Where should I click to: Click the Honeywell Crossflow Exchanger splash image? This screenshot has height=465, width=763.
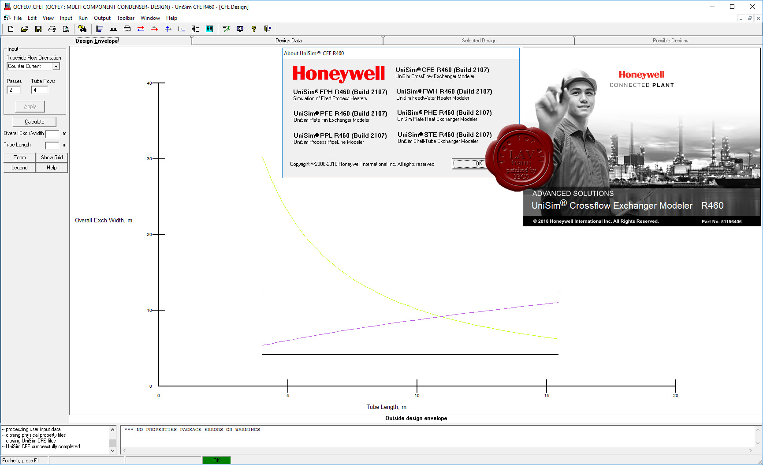(x=641, y=137)
